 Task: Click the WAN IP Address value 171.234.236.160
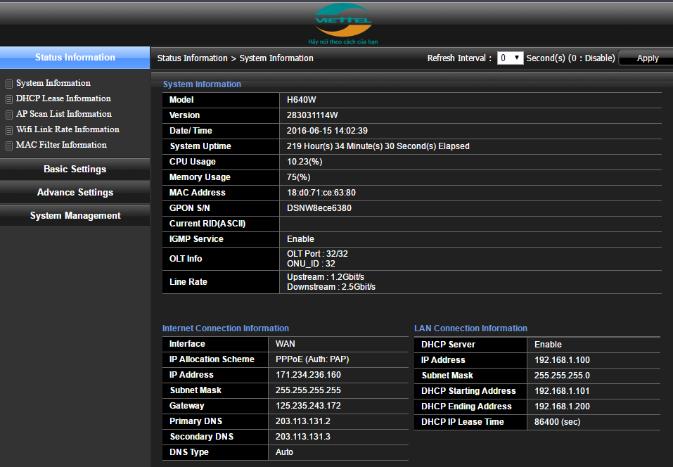point(308,375)
